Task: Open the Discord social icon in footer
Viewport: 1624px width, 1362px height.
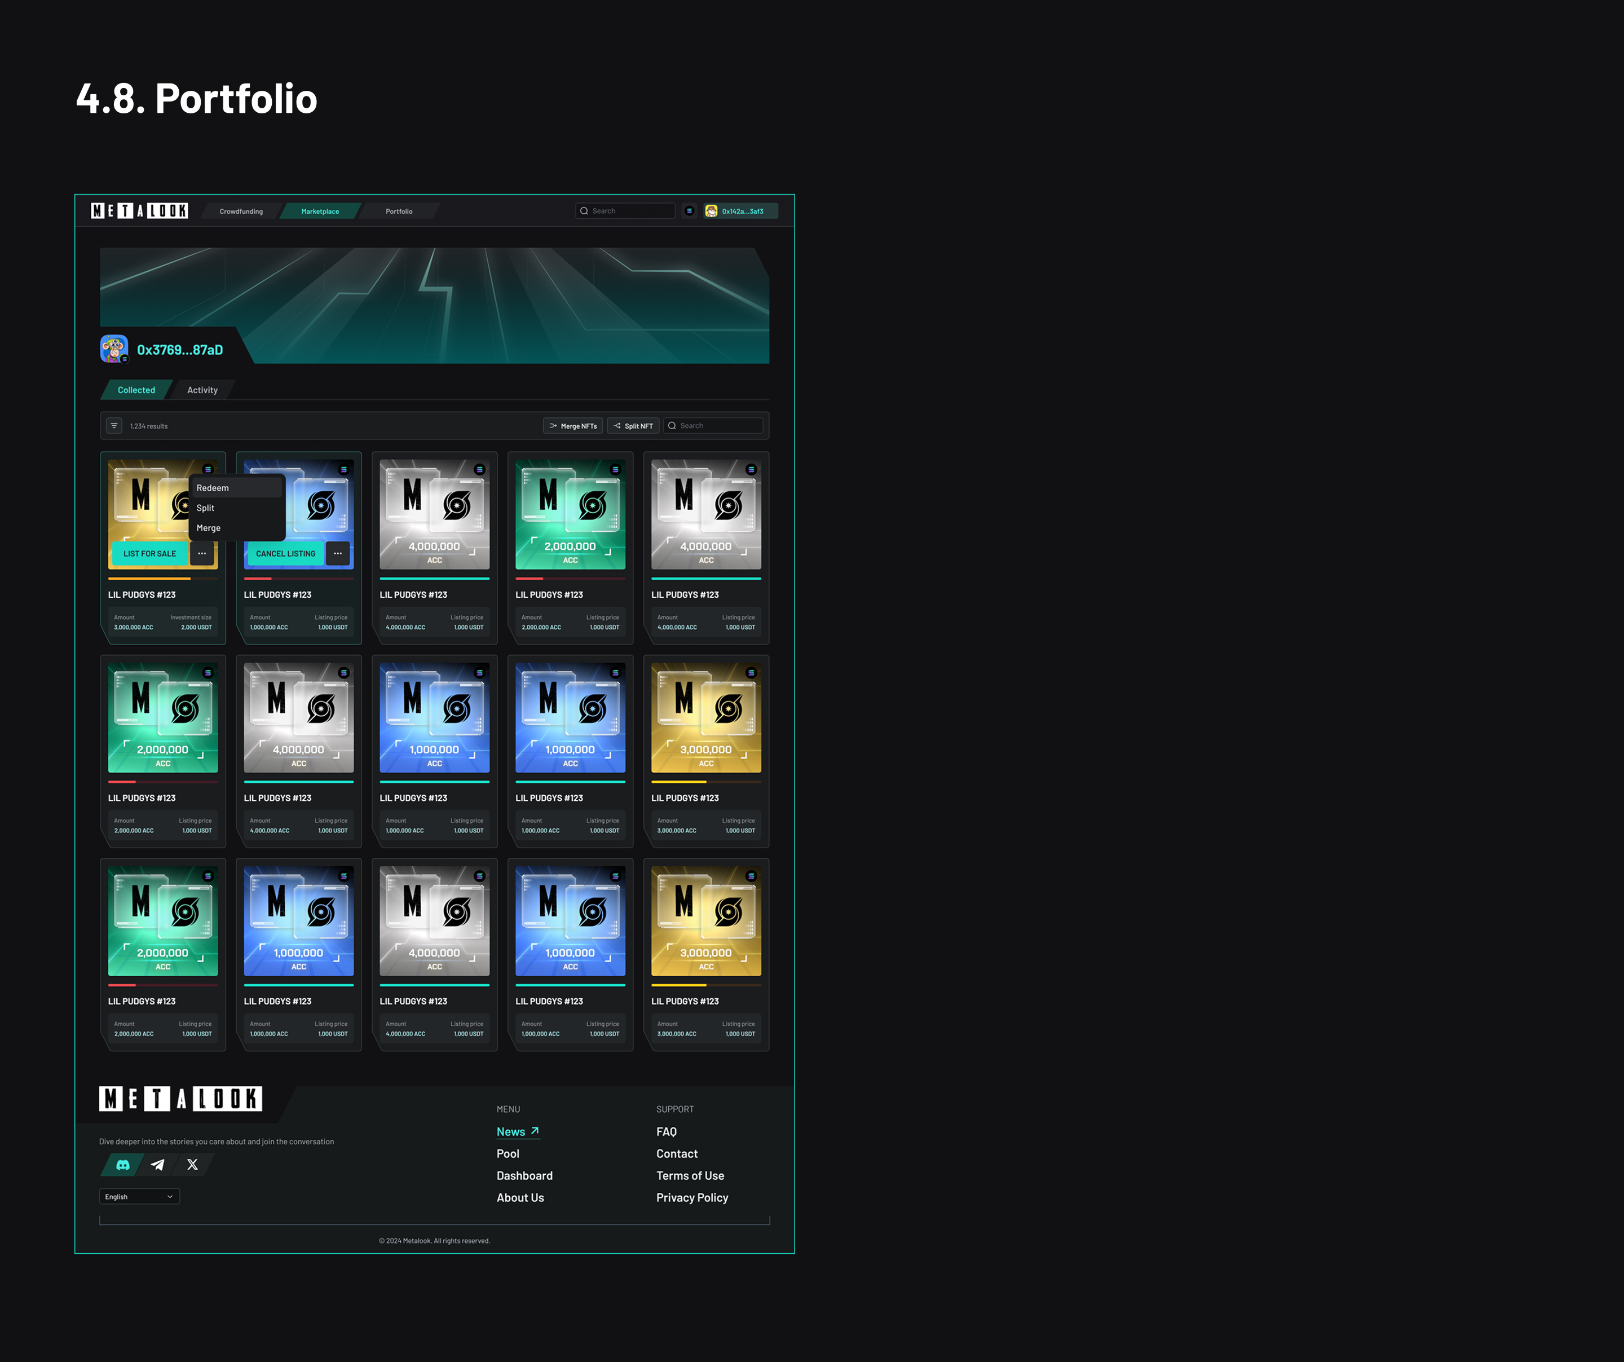Action: tap(123, 1165)
